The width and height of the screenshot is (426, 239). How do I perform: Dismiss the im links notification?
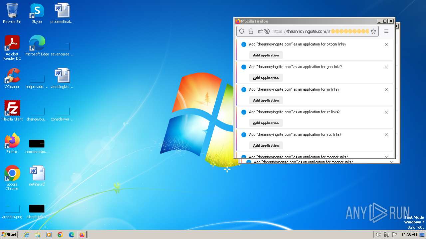(386, 90)
